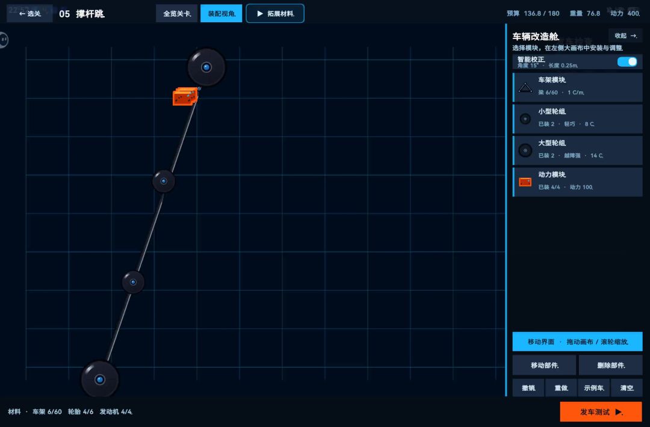Screen dimensions: 650x427
Task: Select the 装配视角 tab
Action: 221,14
